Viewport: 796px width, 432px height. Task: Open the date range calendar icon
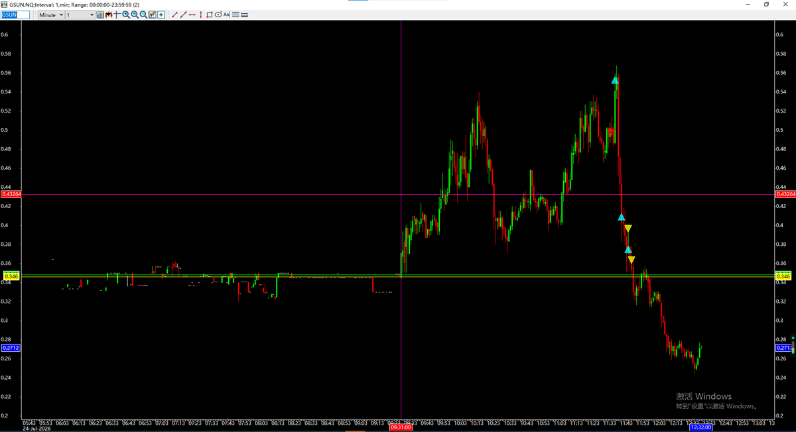[x=100, y=15]
